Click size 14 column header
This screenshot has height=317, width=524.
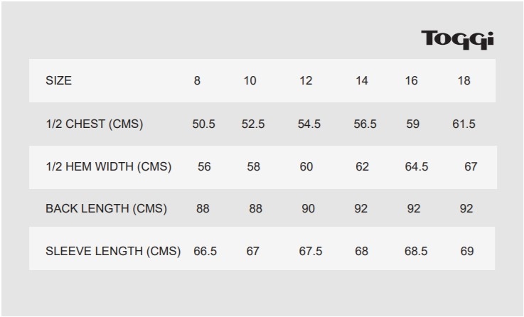coord(362,80)
